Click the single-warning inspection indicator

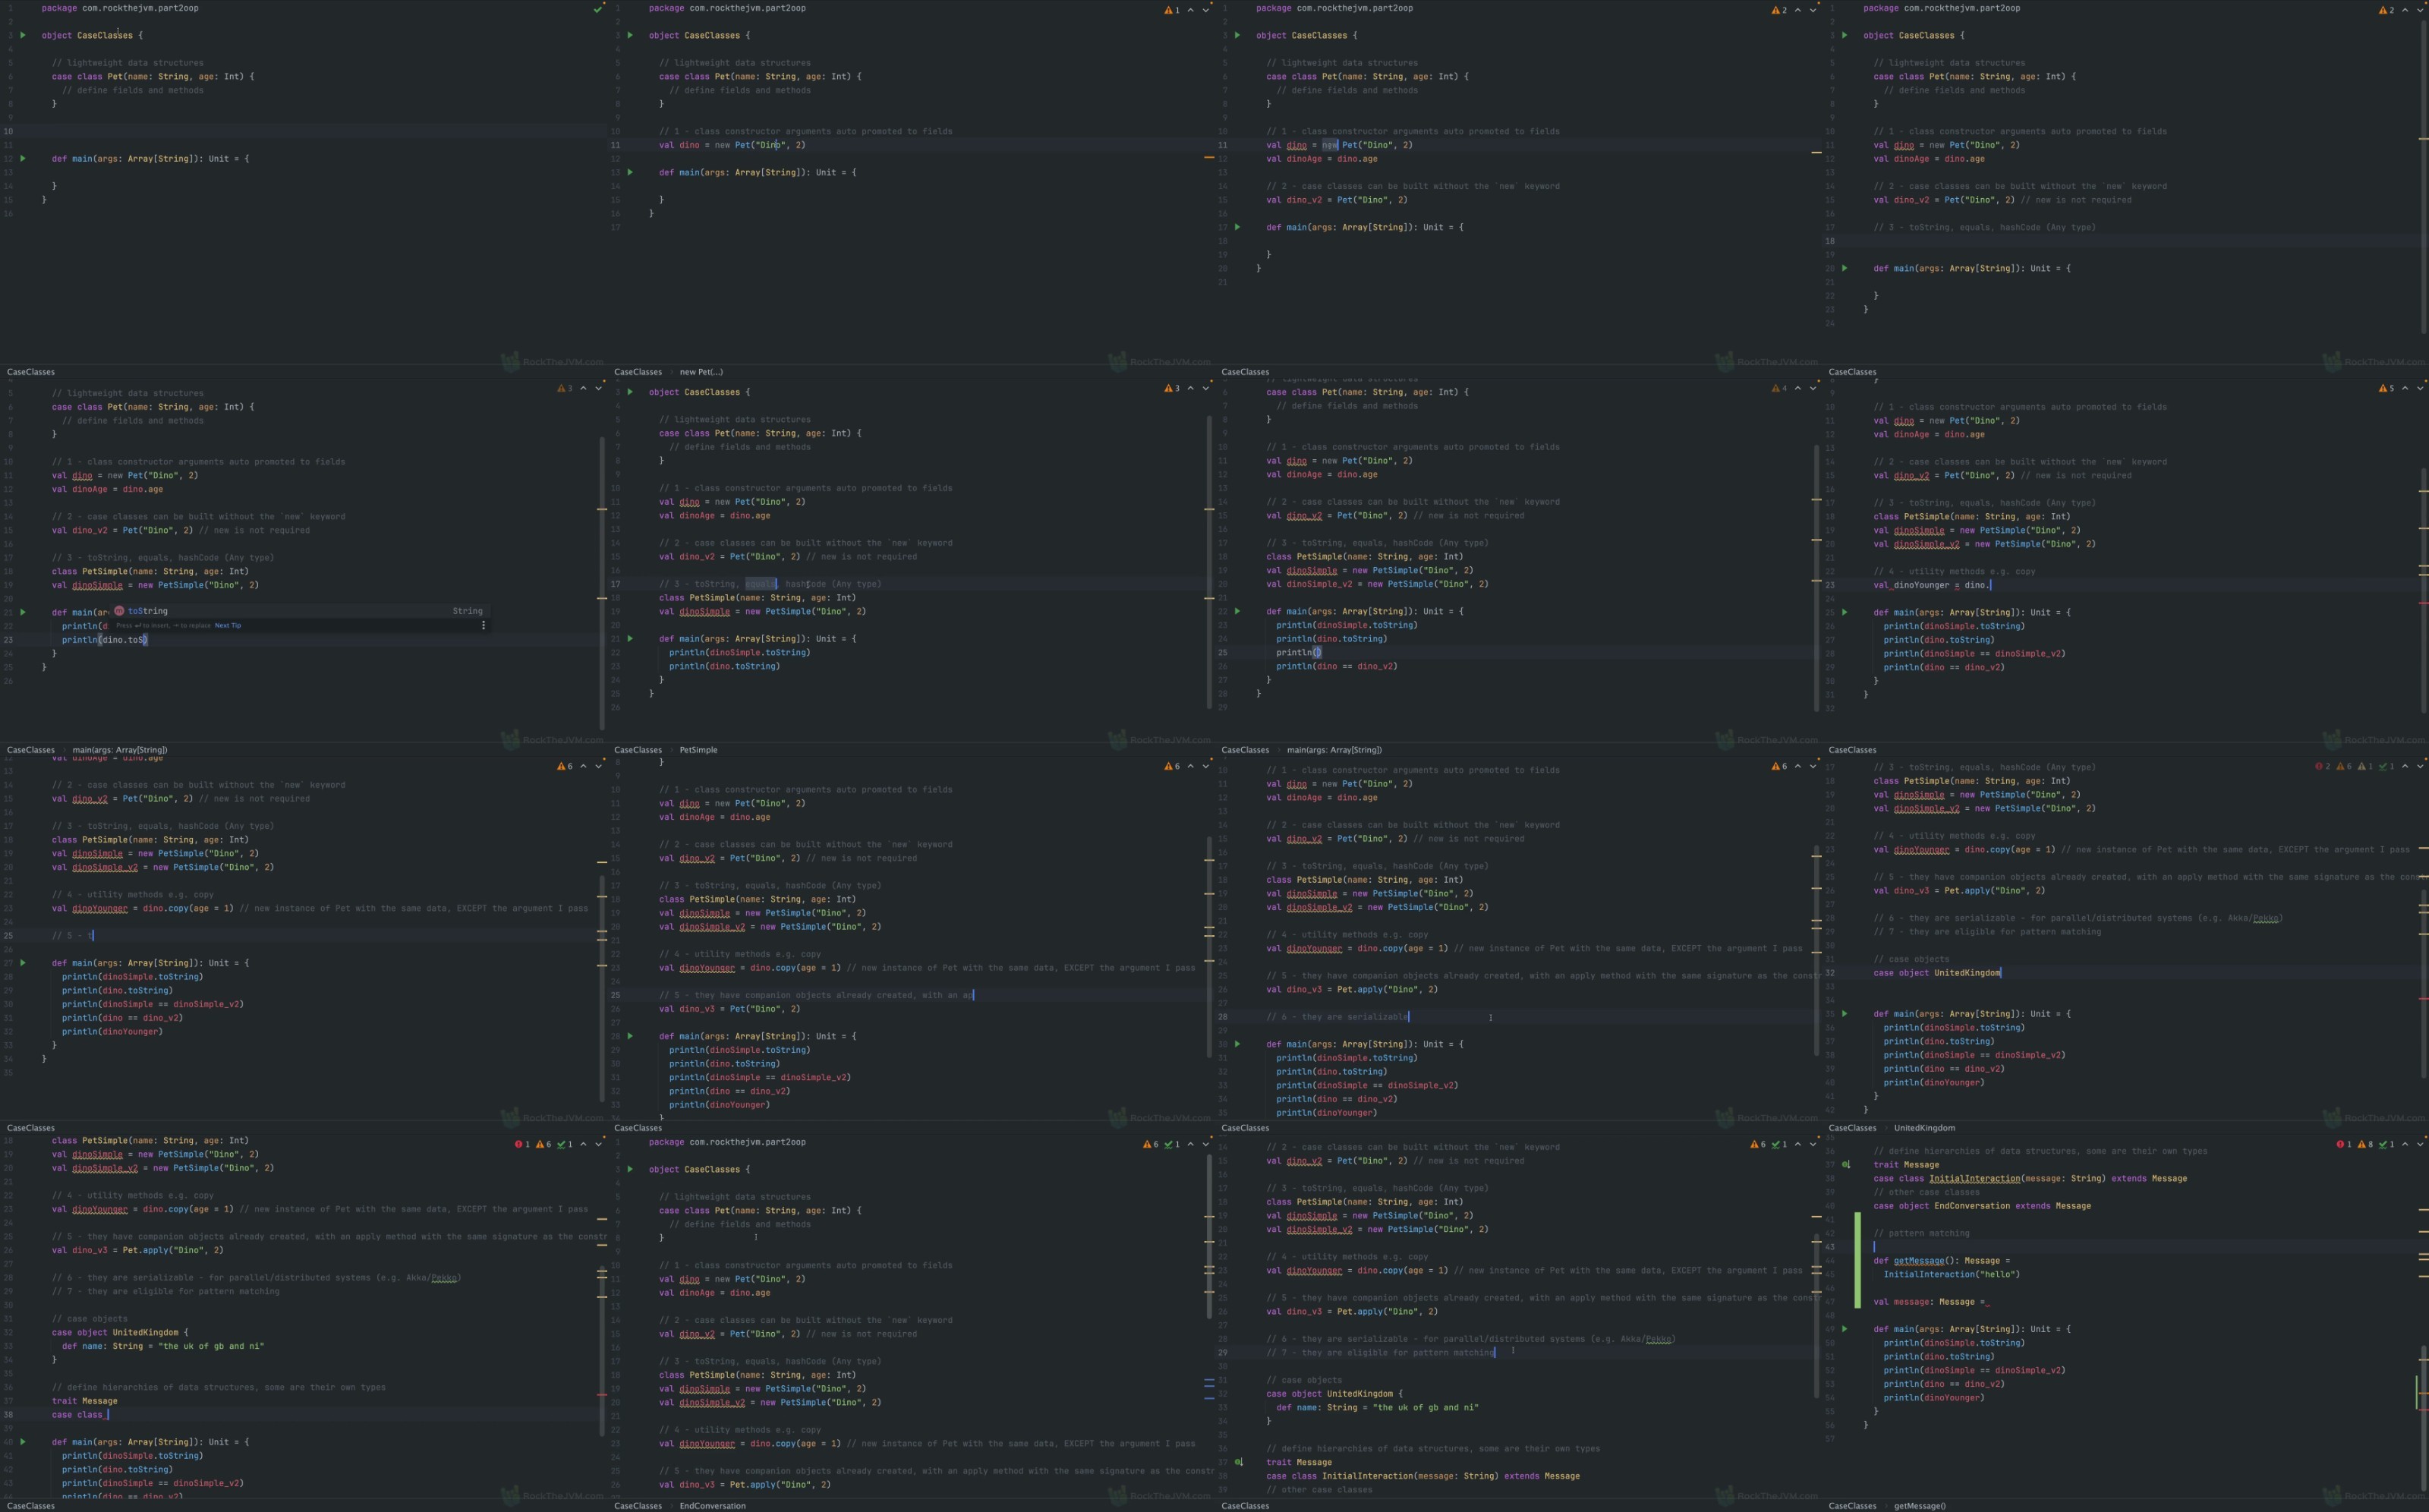[1171, 10]
